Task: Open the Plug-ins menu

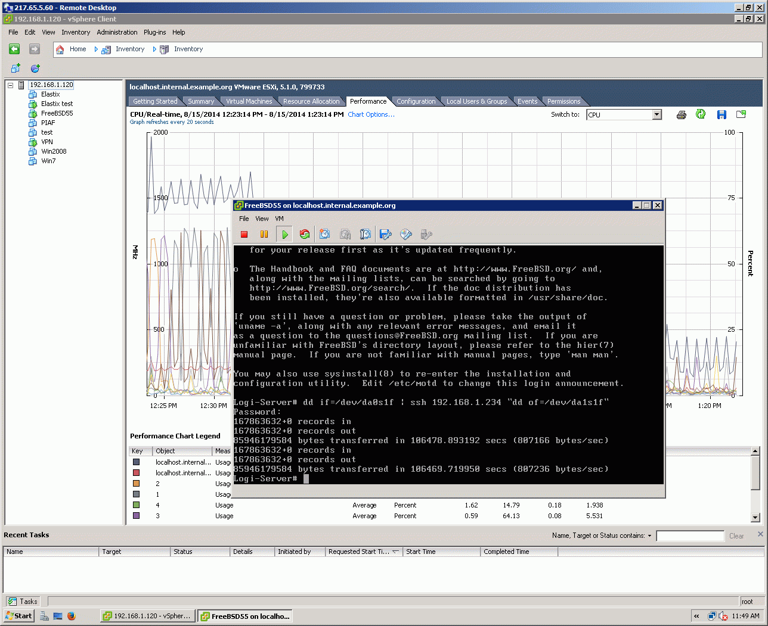Action: 155,32
